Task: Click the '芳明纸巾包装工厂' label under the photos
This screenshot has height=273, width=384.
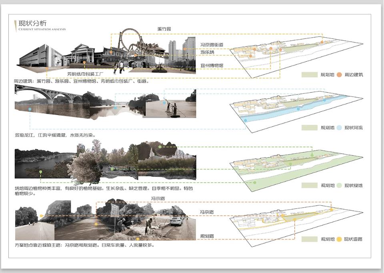Action: tap(86, 74)
